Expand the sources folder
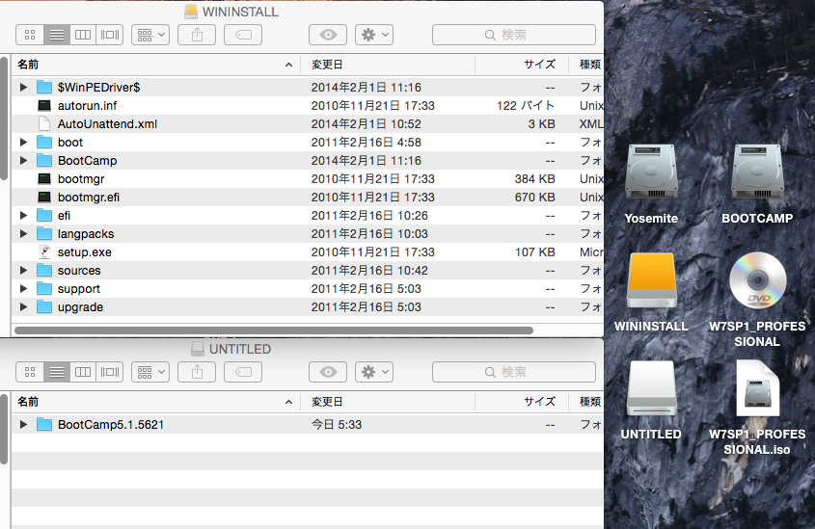815x529 pixels. pyautogui.click(x=23, y=271)
